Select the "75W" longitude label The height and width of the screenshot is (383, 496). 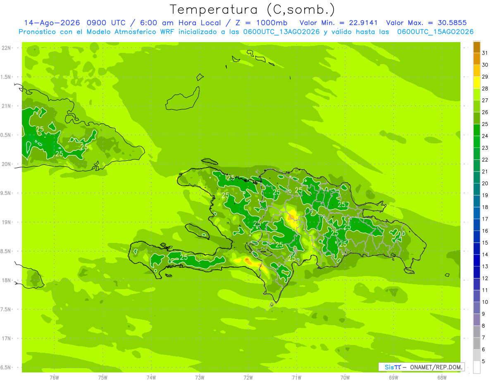coord(103,378)
